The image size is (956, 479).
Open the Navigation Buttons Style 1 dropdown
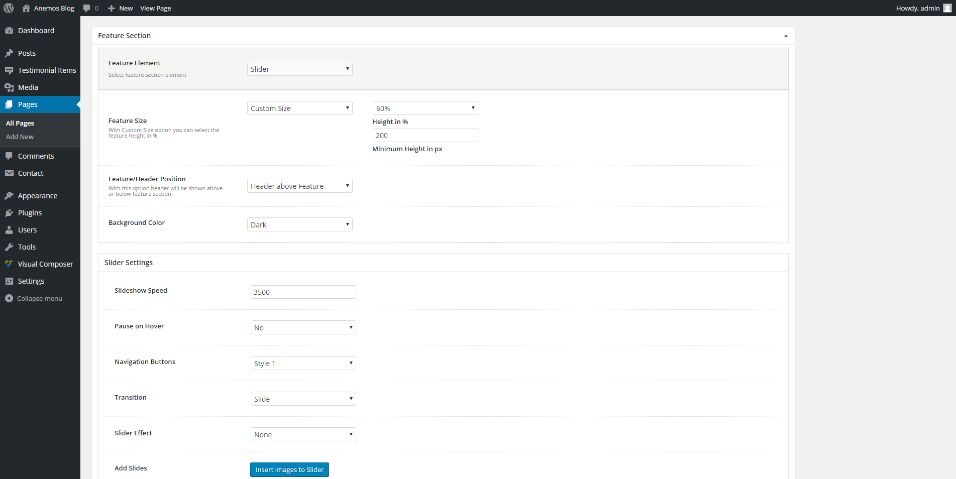[x=303, y=363]
